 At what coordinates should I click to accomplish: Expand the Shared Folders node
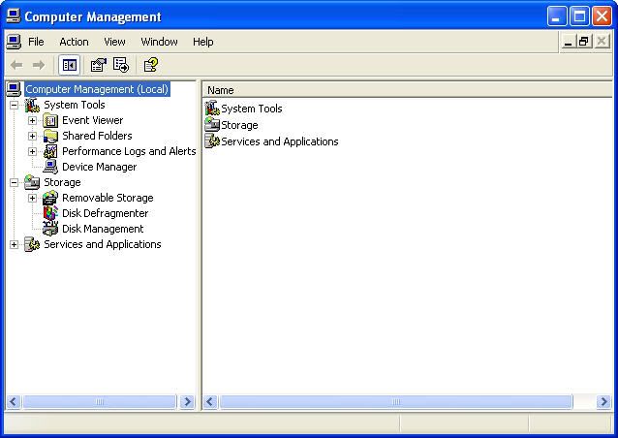coord(32,136)
